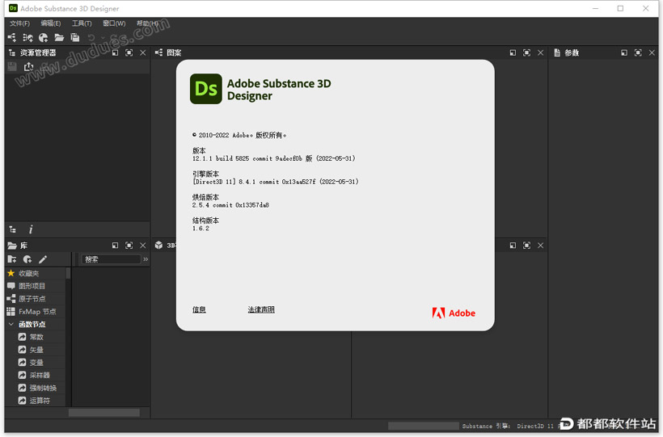
Task: Select the 矢量 function node entry
Action: click(36, 350)
